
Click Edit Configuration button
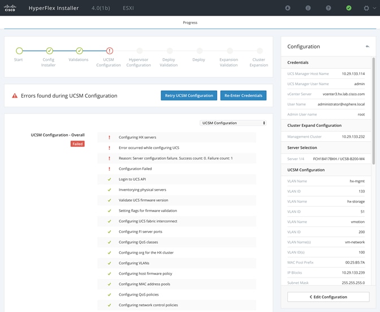pyautogui.click(x=329, y=297)
